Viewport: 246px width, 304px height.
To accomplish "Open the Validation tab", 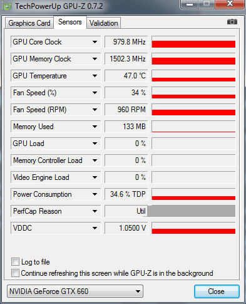I will 103,23.
